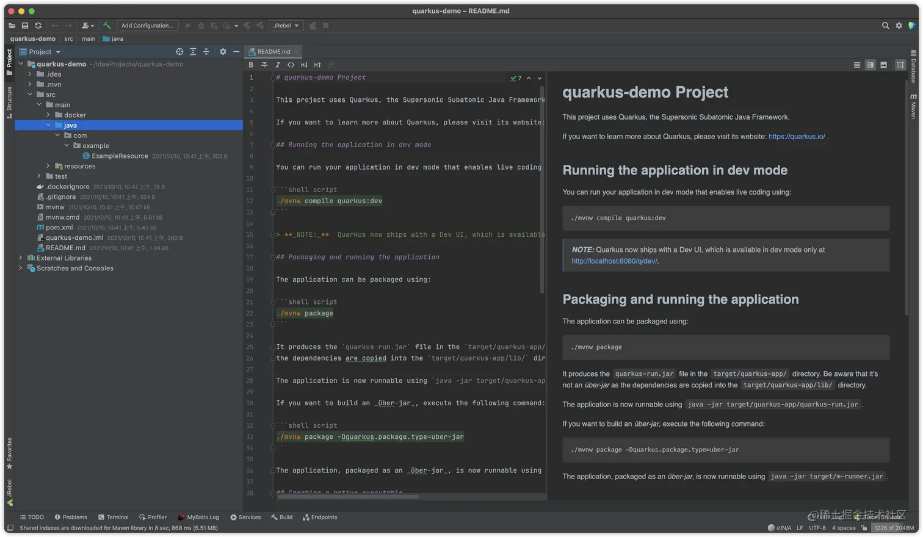This screenshot has height=537, width=923.
Task: Click the Build Project hammer icon
Action: pyautogui.click(x=107, y=26)
